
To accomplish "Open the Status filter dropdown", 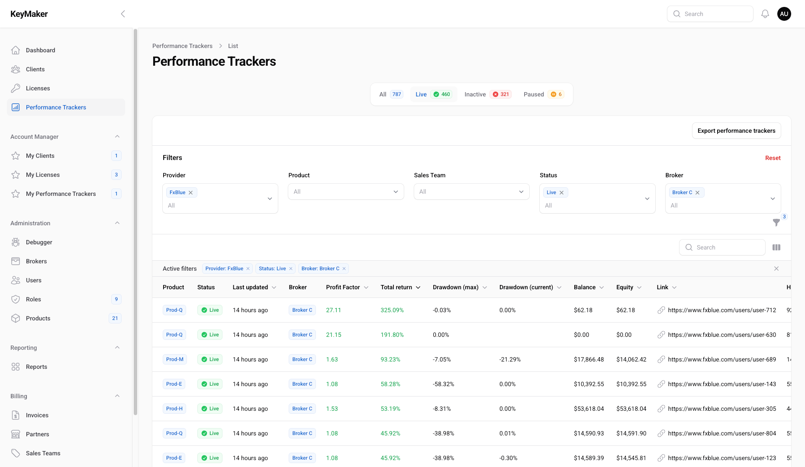I will 597,198.
